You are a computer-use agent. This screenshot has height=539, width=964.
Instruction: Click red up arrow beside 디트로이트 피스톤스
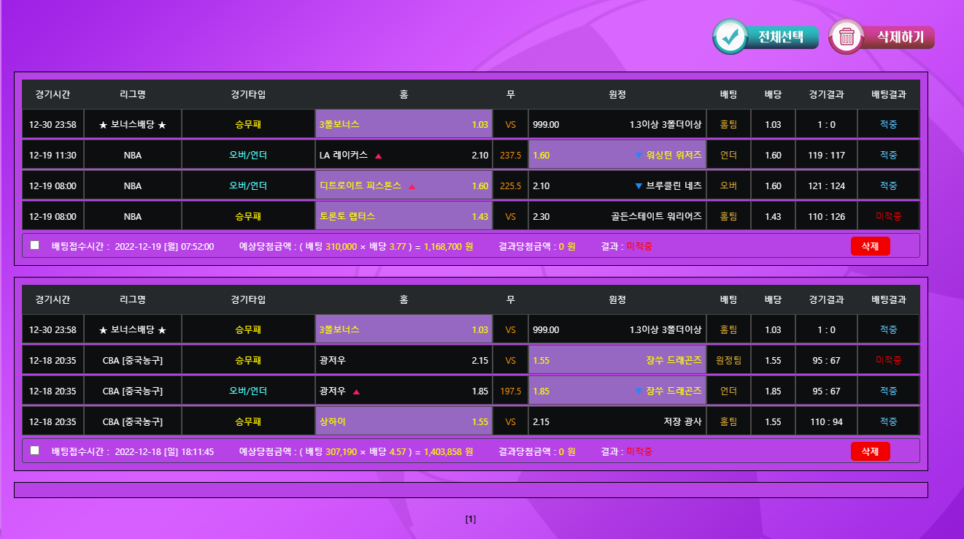412,186
